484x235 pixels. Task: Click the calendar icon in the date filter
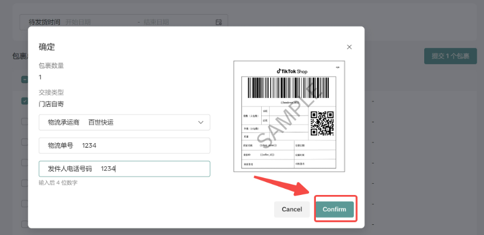219,22
